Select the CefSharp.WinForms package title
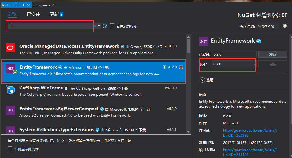This screenshot has height=158, width=292. (x=41, y=88)
